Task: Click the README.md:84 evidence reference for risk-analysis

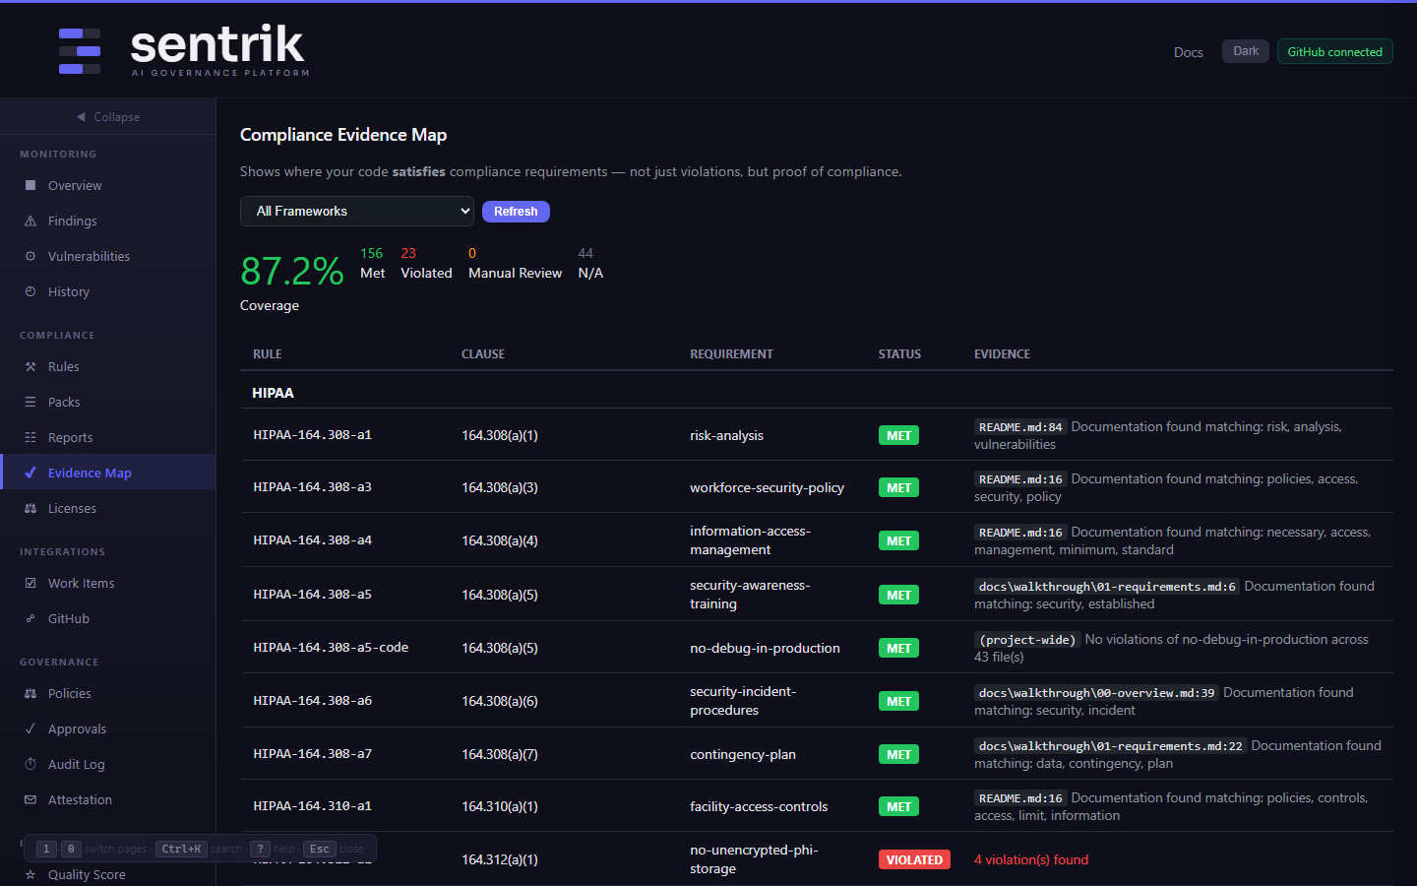Action: [1020, 426]
